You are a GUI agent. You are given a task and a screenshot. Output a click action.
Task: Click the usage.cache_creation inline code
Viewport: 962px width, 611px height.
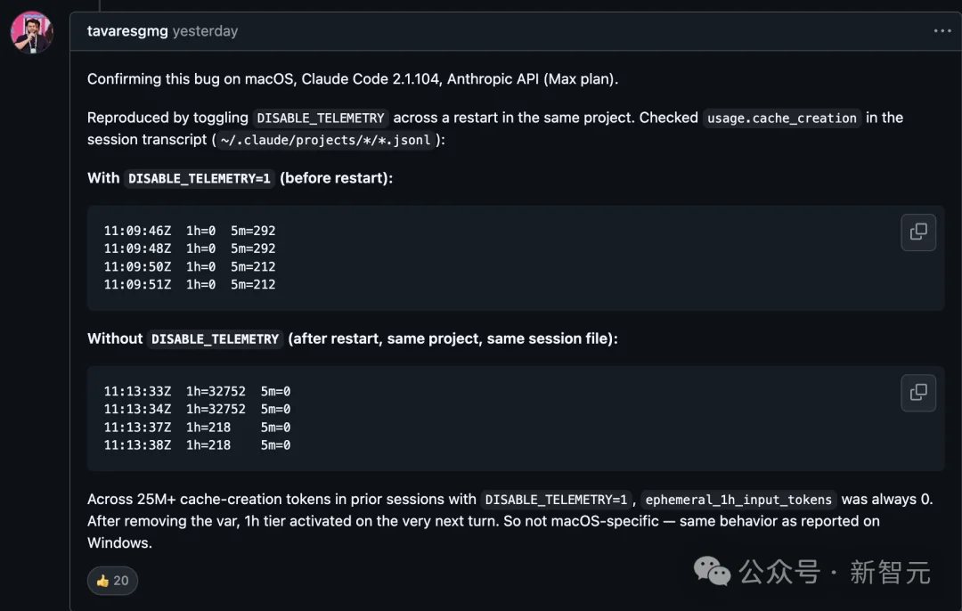781,118
